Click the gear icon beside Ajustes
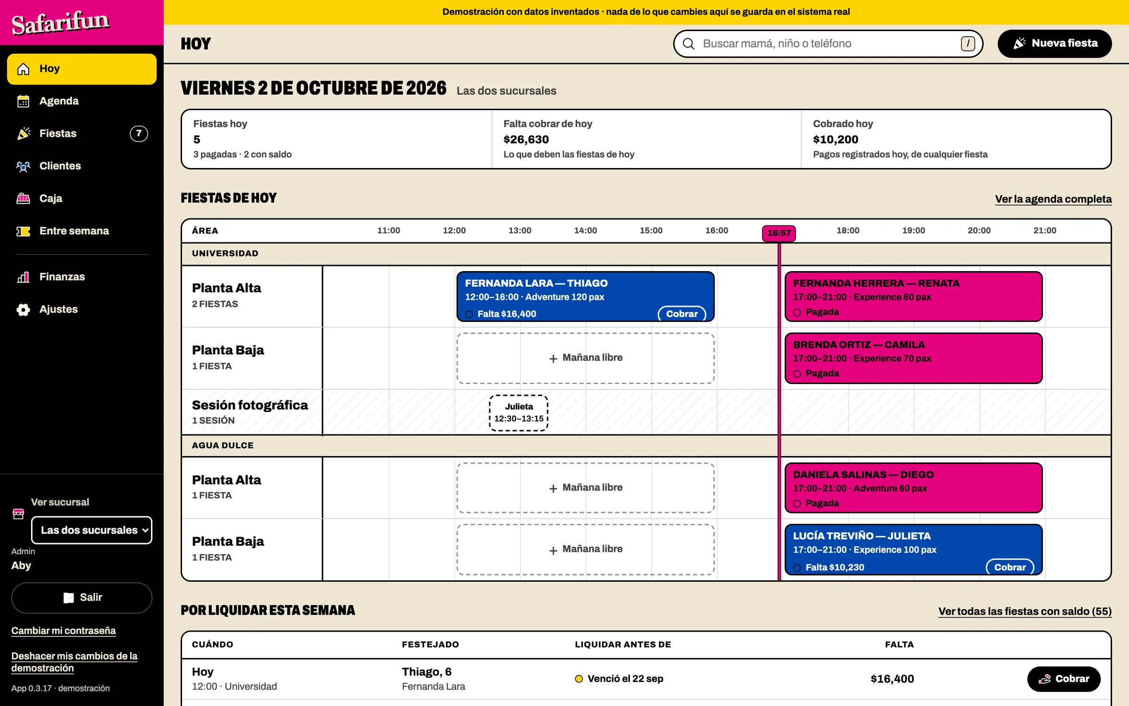The image size is (1129, 706). tap(23, 310)
